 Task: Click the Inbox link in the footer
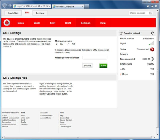23,115
